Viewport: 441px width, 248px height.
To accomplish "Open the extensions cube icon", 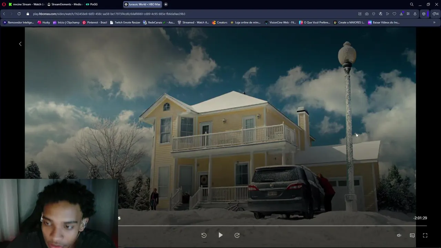I will [424, 14].
